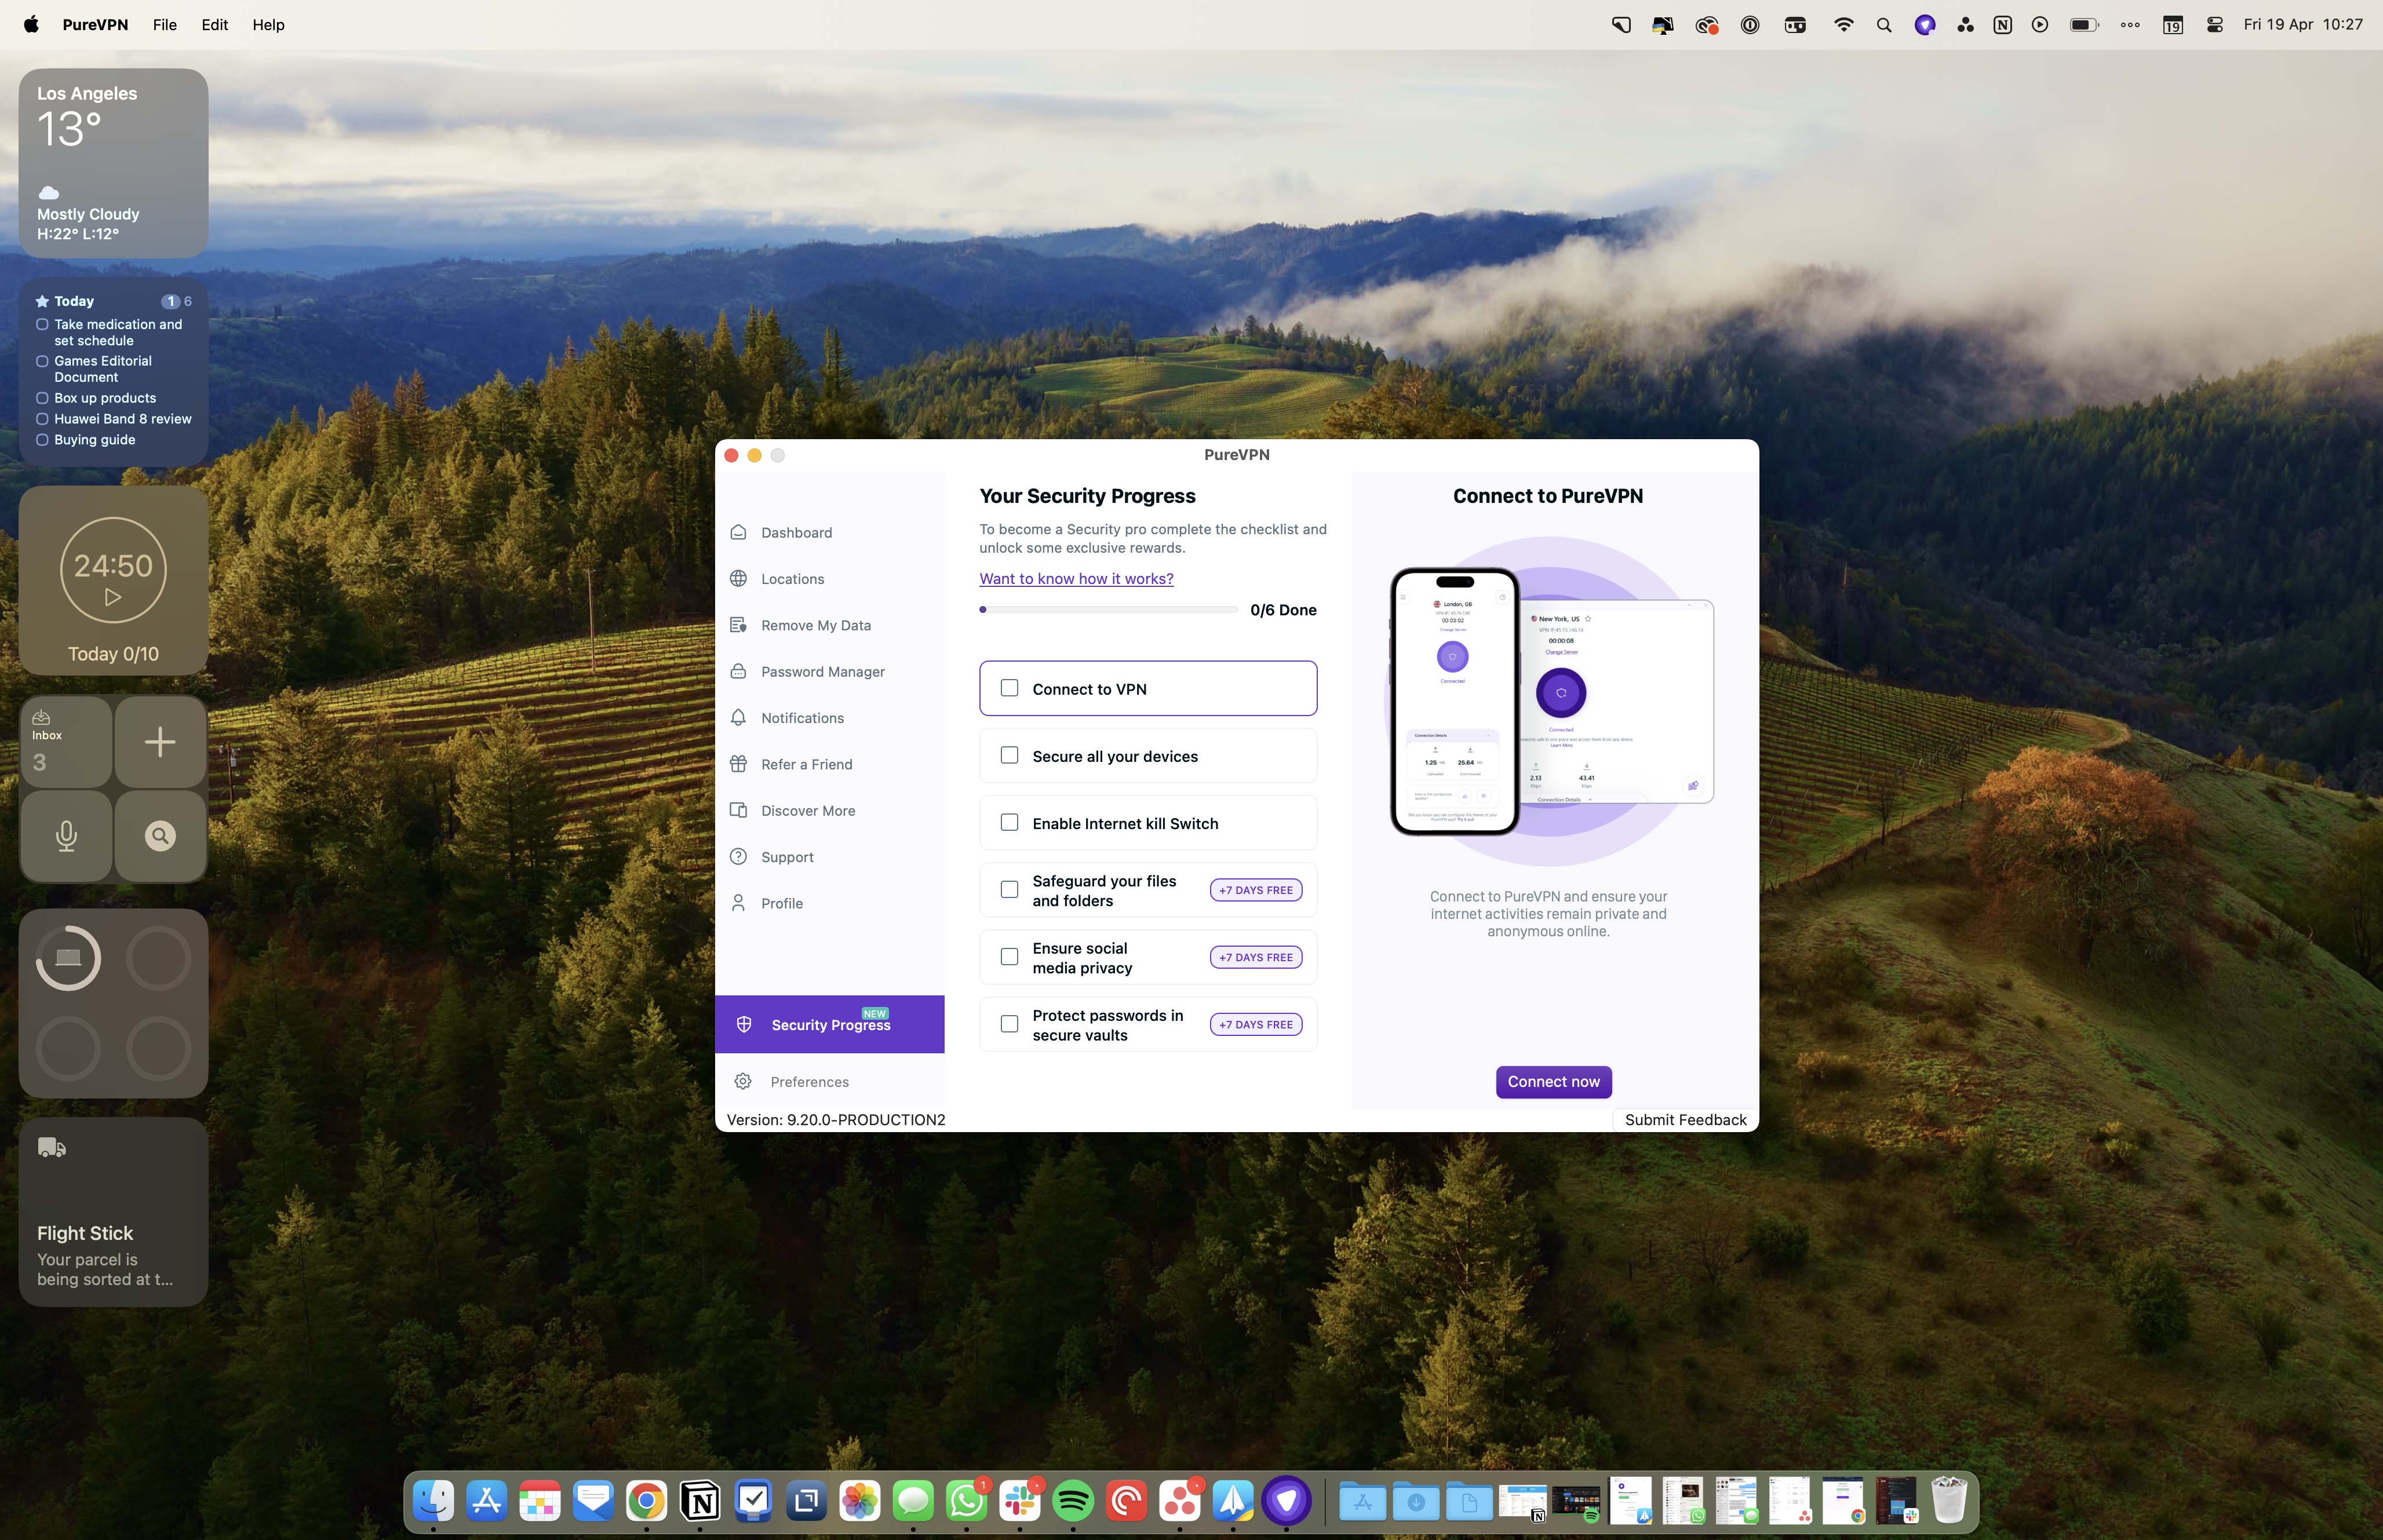This screenshot has height=1540, width=2383.
Task: Click the 0/6 Done progress bar
Action: coord(1108,609)
